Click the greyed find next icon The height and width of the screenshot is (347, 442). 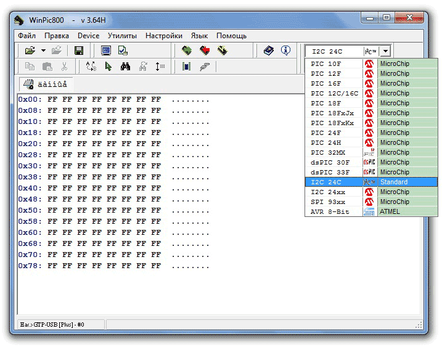pyautogui.click(x=143, y=67)
